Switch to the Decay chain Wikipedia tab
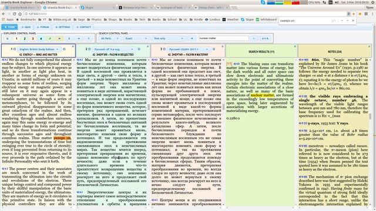 pyautogui.click(x=210, y=8)
